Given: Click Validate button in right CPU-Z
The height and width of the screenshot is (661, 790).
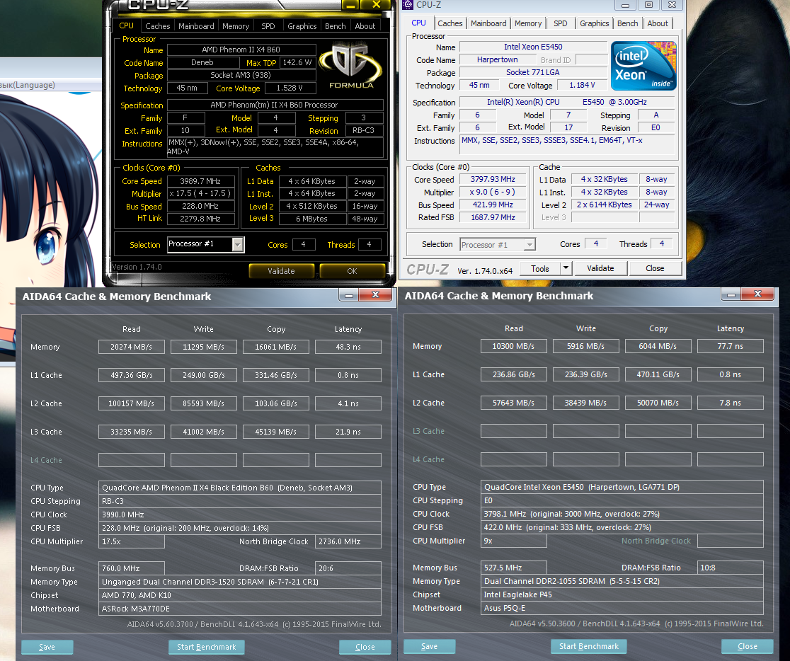Looking at the screenshot, I should click(x=600, y=268).
